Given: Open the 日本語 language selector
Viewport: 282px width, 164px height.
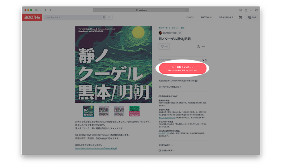Looking at the screenshot, I should tap(252, 17).
